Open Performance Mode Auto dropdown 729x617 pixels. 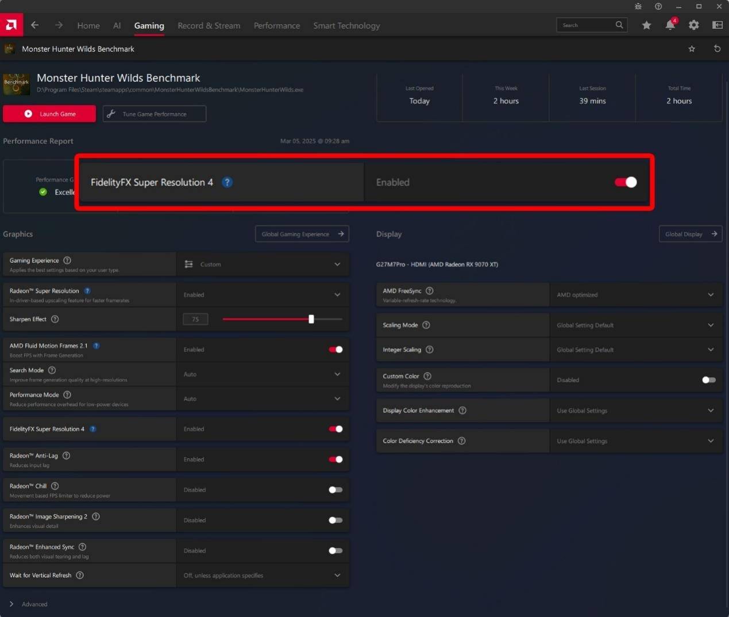tap(263, 399)
